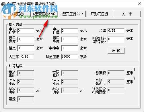Click the 240V功率 result field

pos(69,90)
